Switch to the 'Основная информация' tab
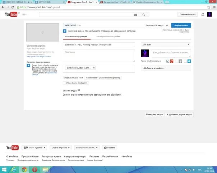Viewport: 217px width, 173px height. click(x=76, y=37)
